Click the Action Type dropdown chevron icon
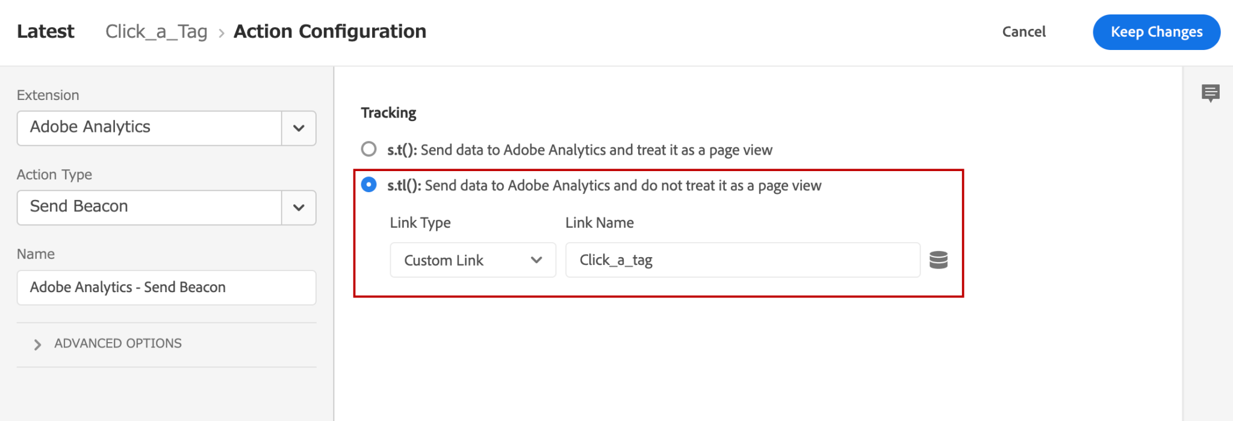The height and width of the screenshot is (421, 1233). (297, 207)
